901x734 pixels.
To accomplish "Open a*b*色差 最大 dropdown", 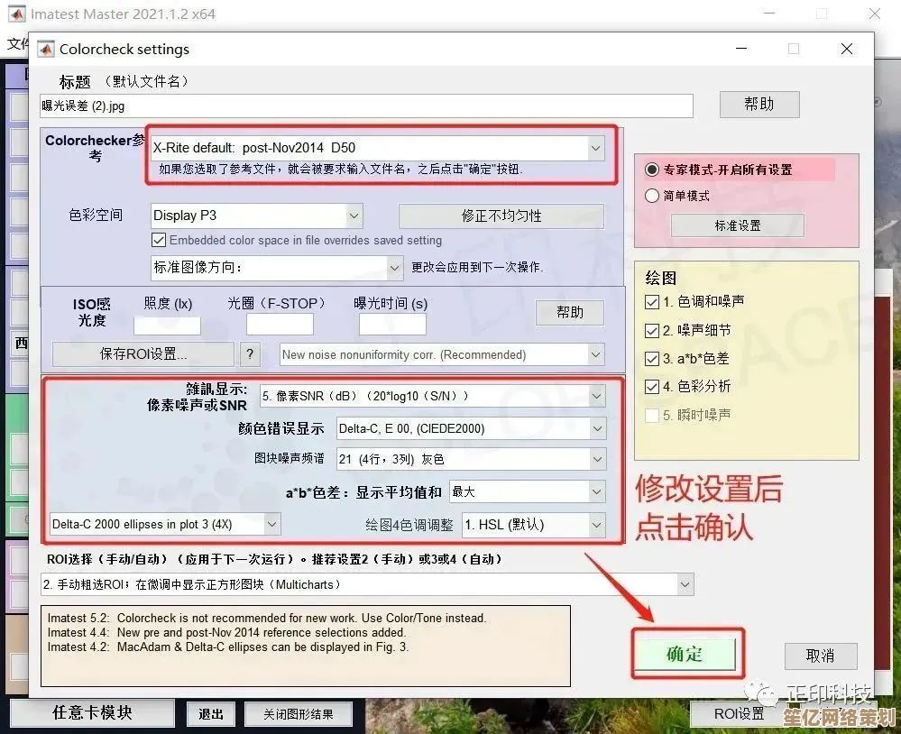I will (528, 492).
